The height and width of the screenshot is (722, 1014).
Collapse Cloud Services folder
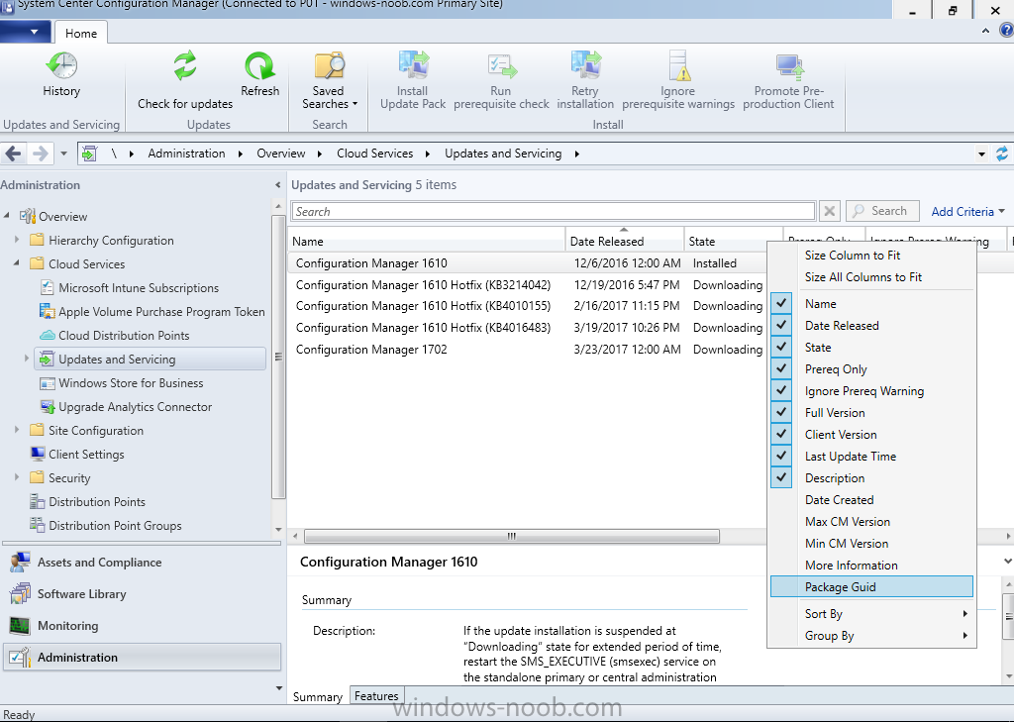[17, 263]
